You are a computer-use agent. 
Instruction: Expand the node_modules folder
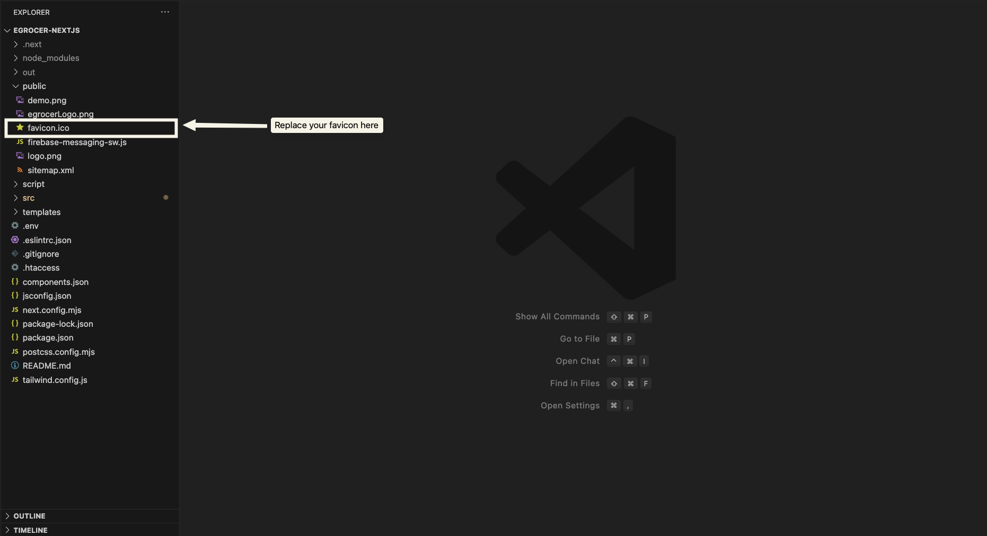coord(15,58)
